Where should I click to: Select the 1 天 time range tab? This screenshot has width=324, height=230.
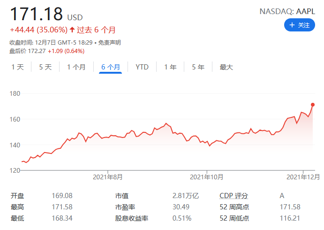pos(18,67)
